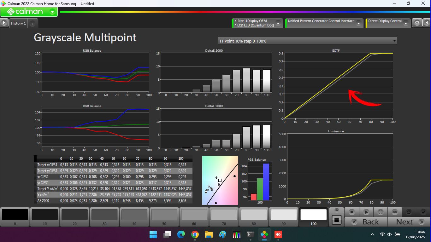The height and width of the screenshot is (242, 431).
Task: Click the add new history tab plus icon
Action: pyautogui.click(x=32, y=23)
